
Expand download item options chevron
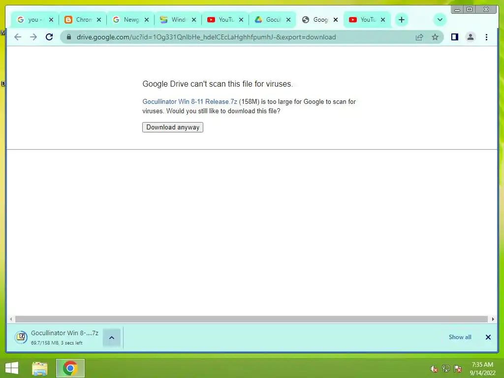point(112,338)
